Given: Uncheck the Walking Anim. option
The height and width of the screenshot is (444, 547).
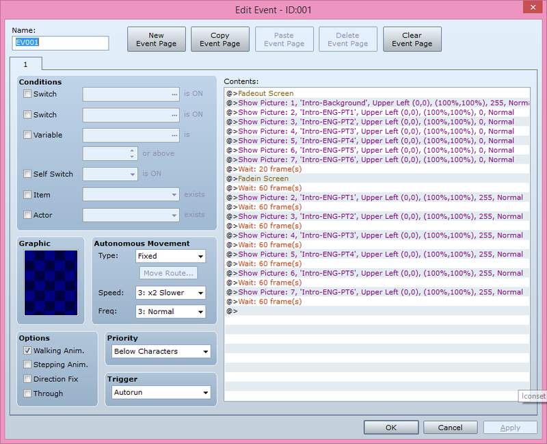Looking at the screenshot, I should click(x=27, y=351).
